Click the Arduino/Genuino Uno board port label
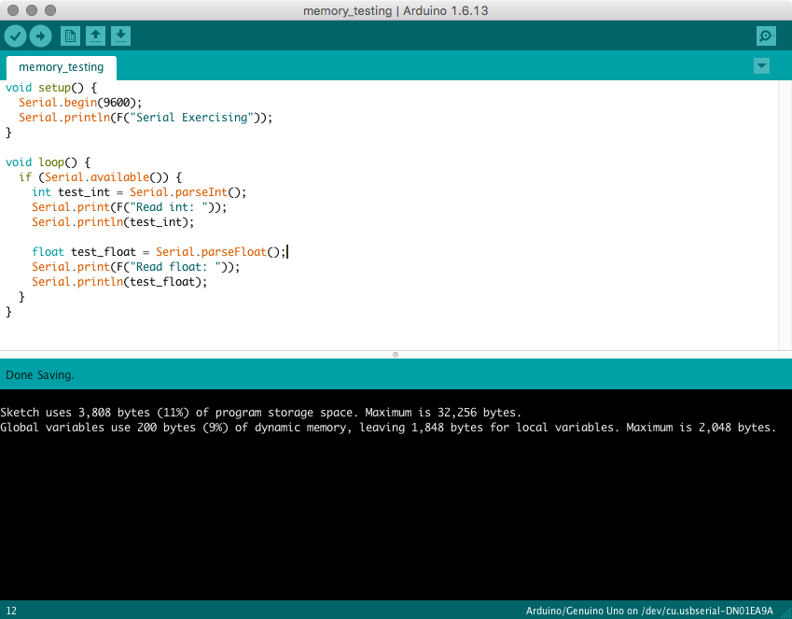 [649, 611]
